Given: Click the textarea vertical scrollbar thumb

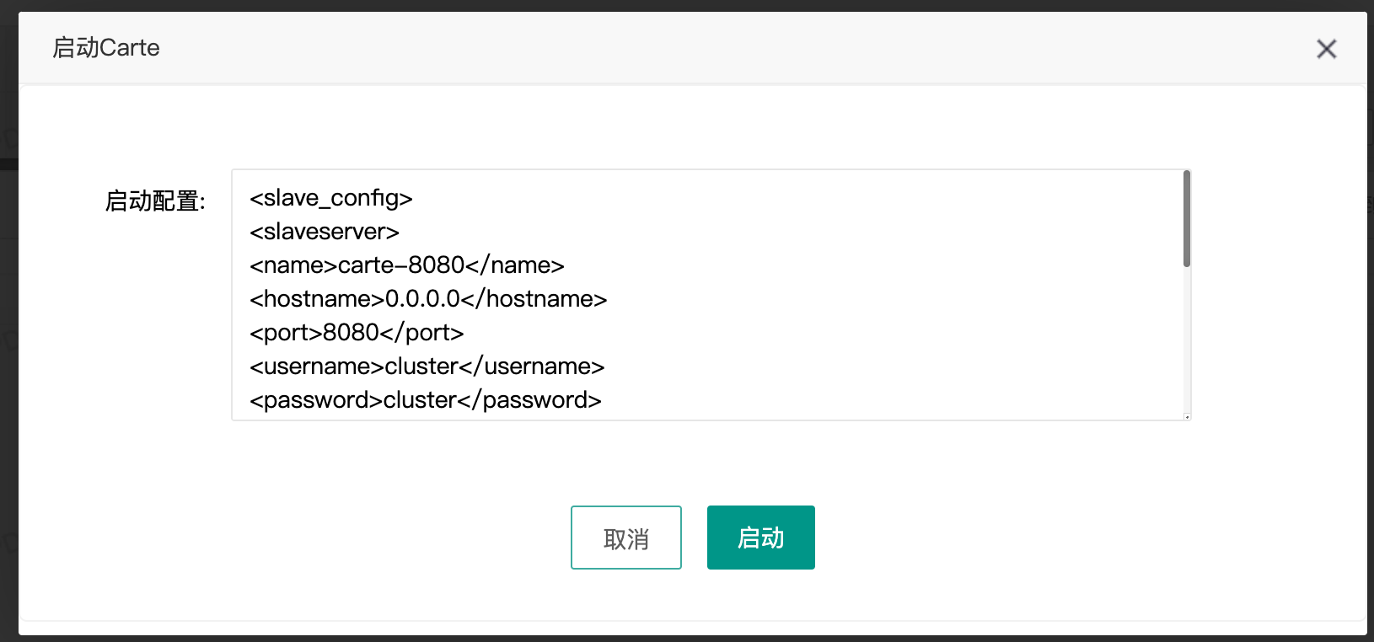Looking at the screenshot, I should [x=1186, y=219].
